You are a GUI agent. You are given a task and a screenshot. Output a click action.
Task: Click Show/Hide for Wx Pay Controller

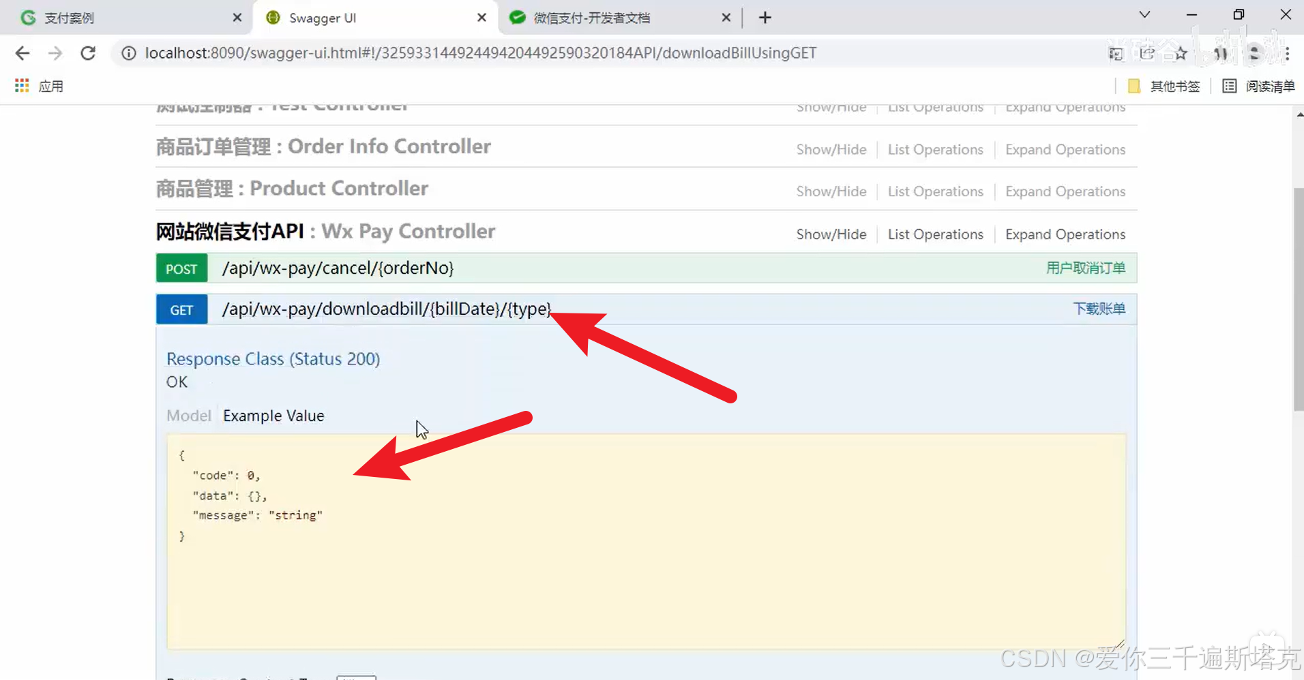(831, 234)
